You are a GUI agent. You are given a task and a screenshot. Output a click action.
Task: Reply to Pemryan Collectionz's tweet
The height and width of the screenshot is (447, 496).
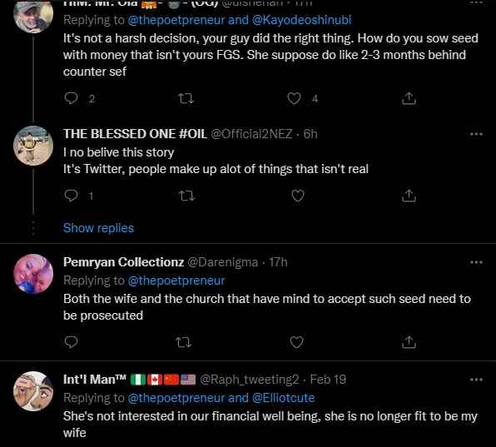click(x=71, y=342)
